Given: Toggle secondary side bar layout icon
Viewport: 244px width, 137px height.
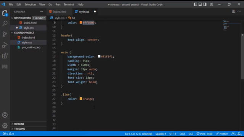Looking at the screenshot, I should point(205,4).
